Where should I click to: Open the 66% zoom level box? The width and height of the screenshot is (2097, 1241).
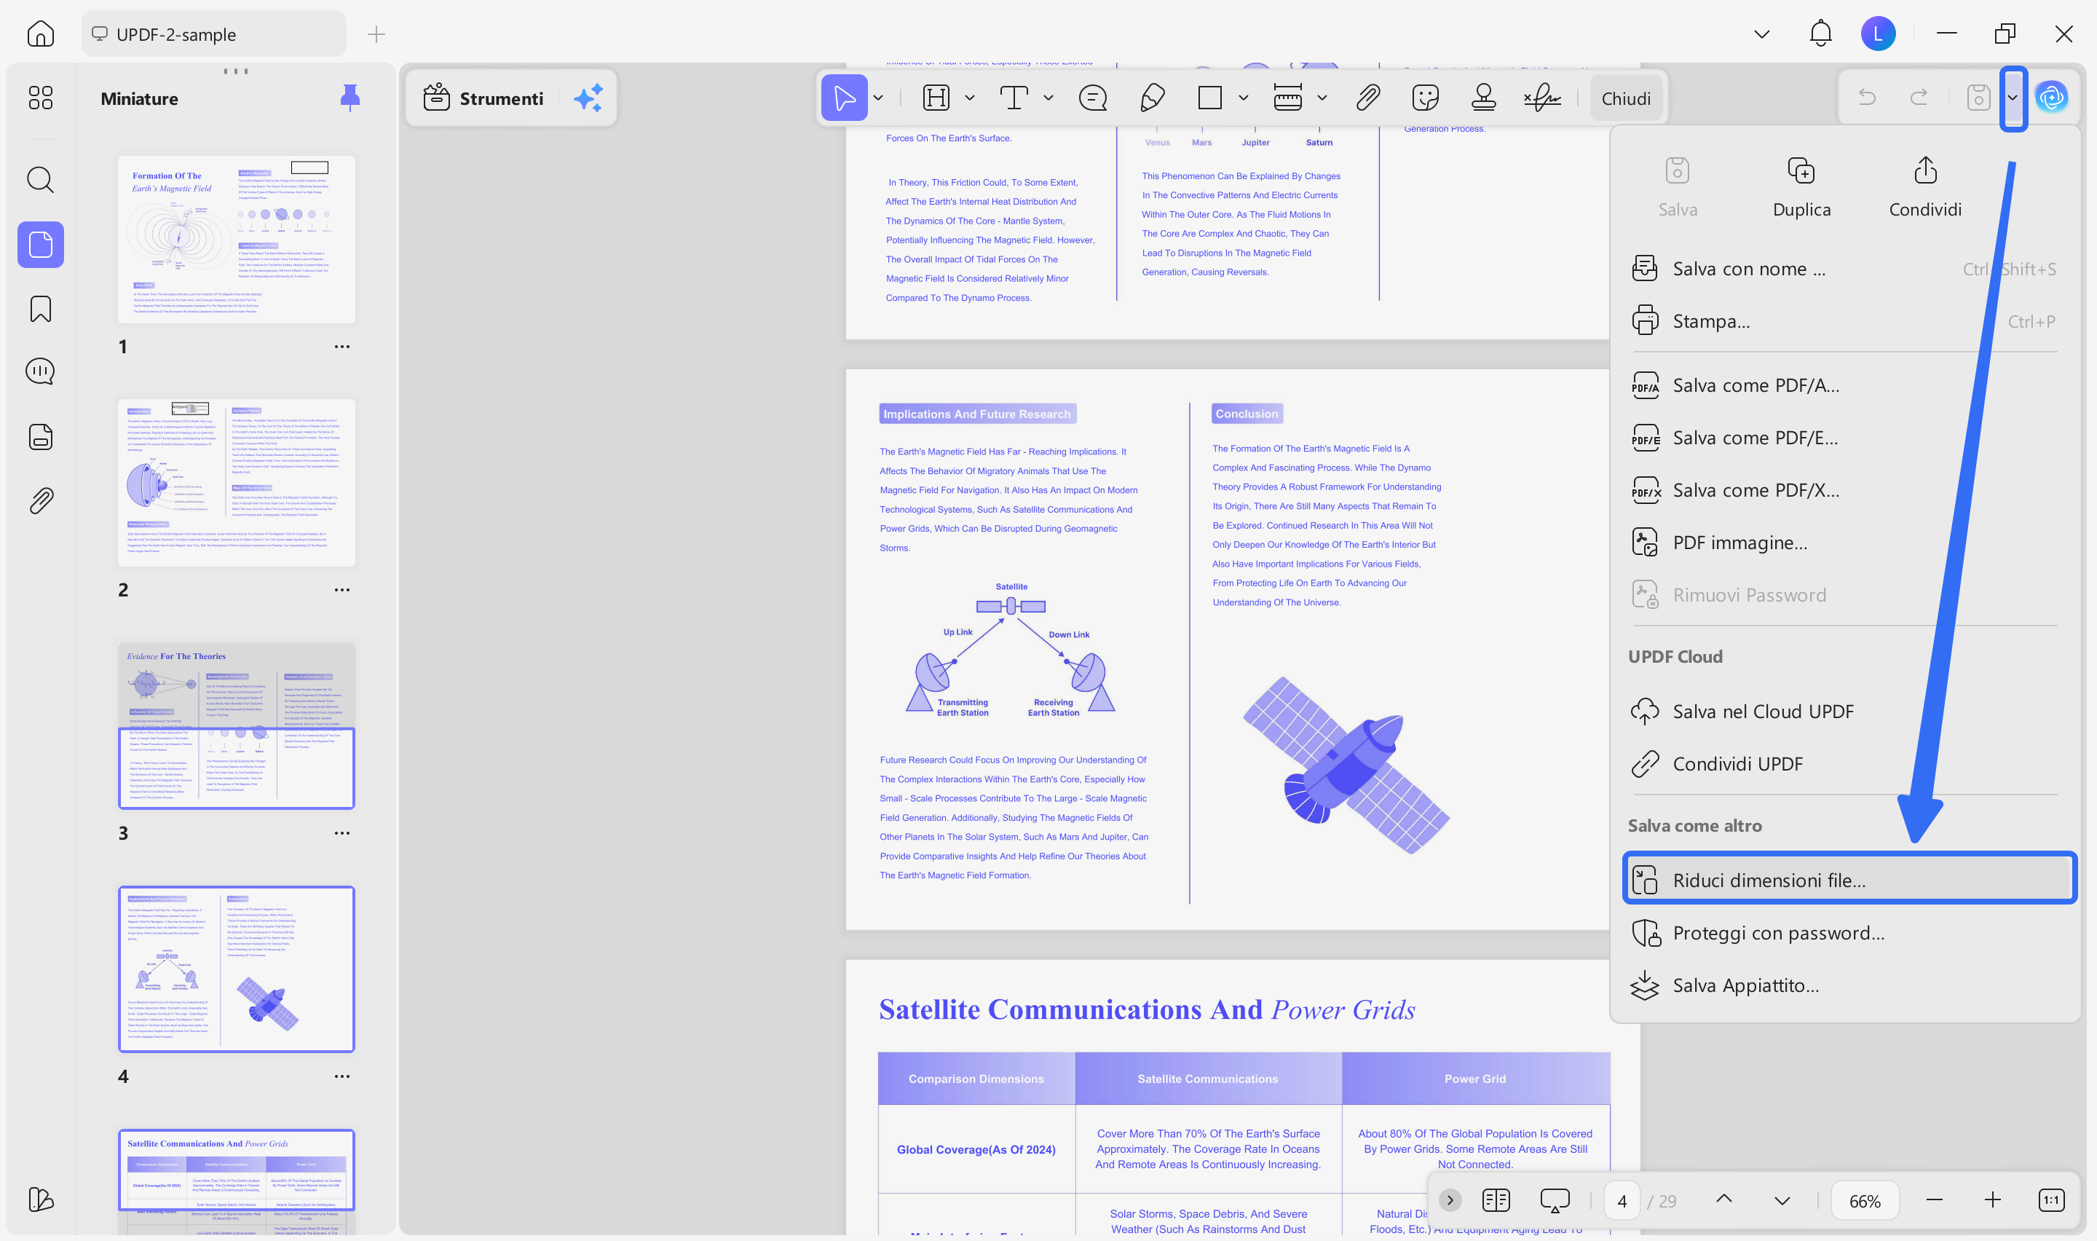coord(1865,1201)
